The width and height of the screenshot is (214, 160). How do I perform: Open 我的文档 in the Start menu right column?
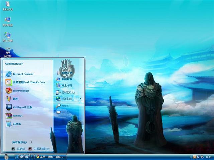[65, 73]
